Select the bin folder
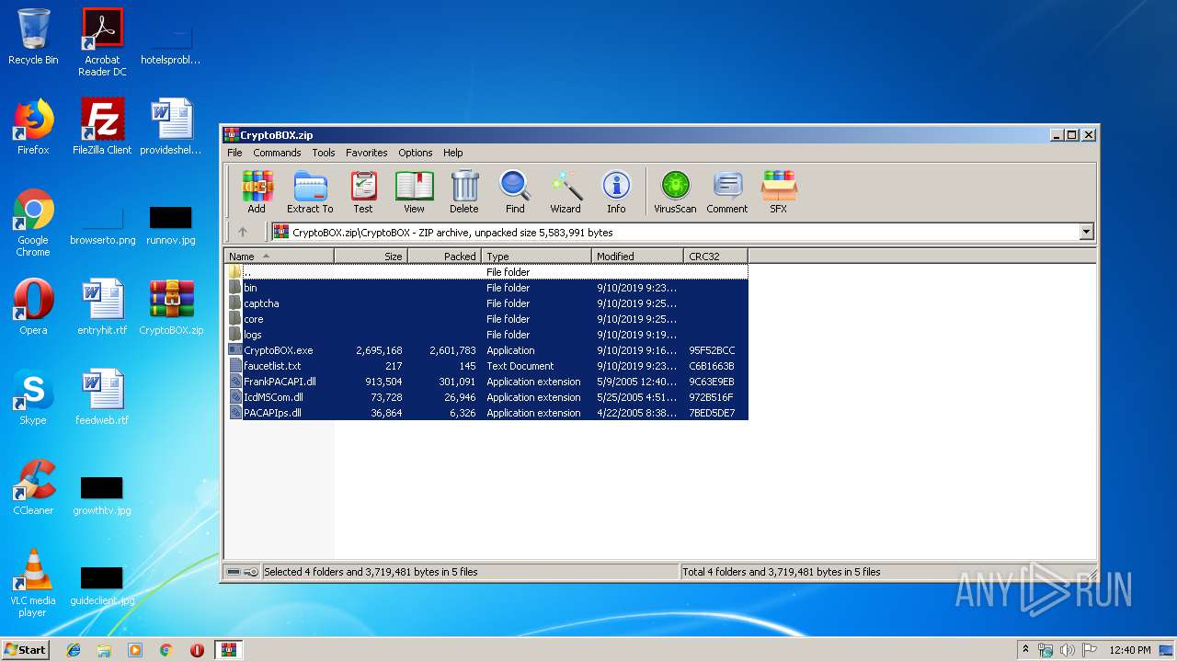Image resolution: width=1177 pixels, height=662 pixels. click(486, 288)
